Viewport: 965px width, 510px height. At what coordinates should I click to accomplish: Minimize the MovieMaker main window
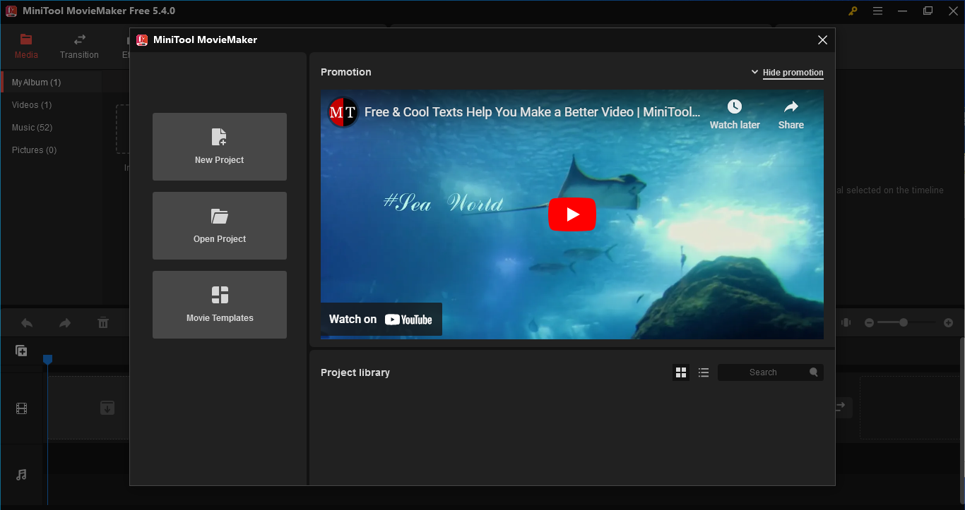pos(904,11)
